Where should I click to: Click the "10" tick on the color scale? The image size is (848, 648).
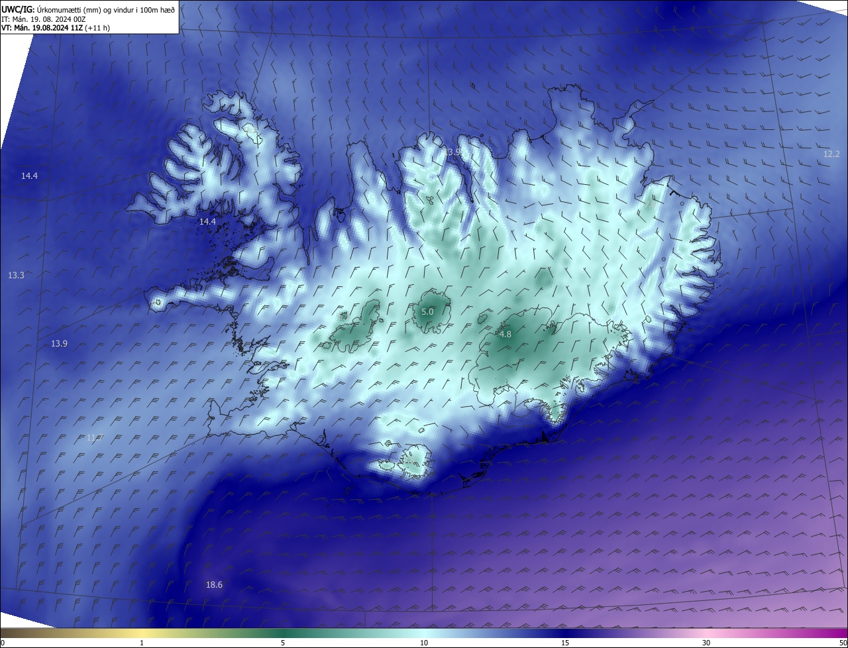coord(424,643)
